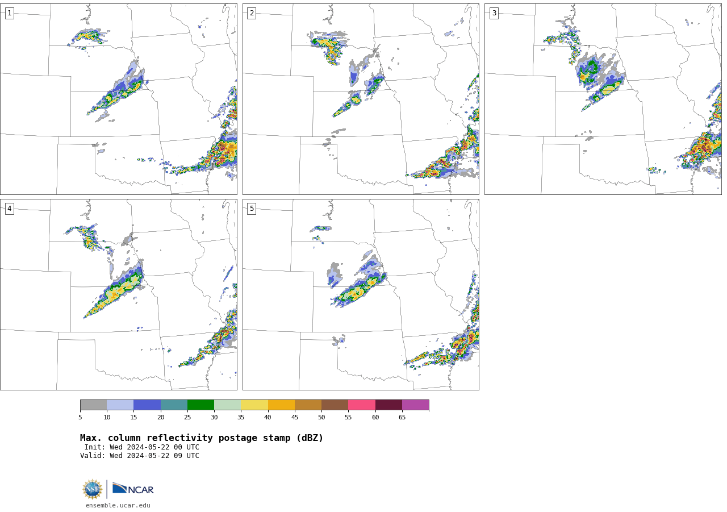
Task: Click the panel number label 2
Action: click(252, 13)
